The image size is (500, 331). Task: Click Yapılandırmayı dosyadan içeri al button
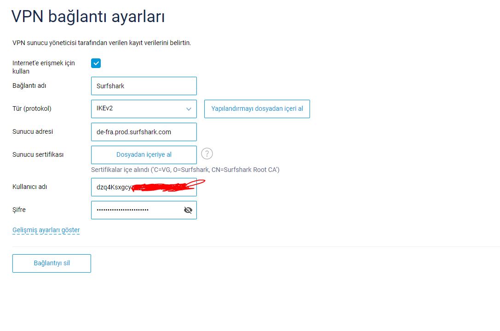tap(257, 109)
